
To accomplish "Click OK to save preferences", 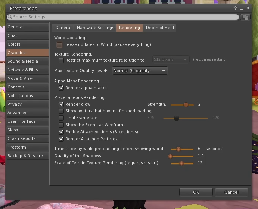I will coord(196,192).
